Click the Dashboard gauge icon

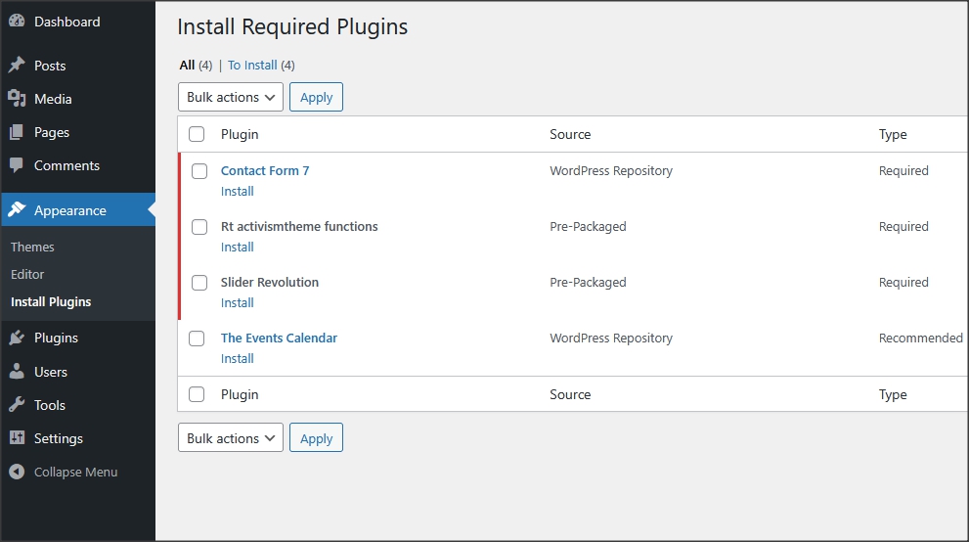(x=17, y=22)
